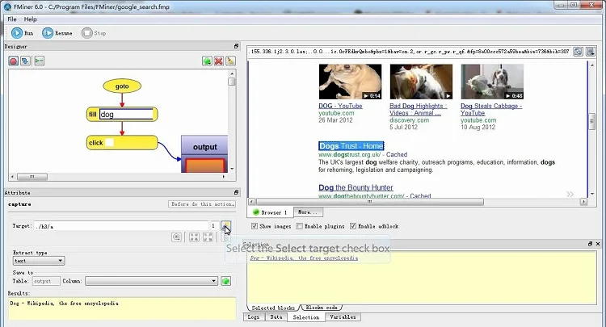Viewport: 606px width, 327px height.
Task: Click the red record icon in Designer
Action: [14, 61]
